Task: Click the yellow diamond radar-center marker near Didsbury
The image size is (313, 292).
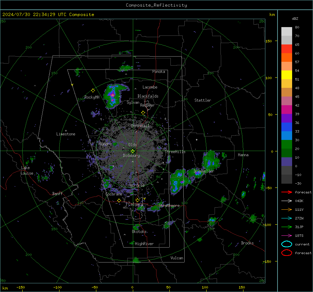Action: coord(133,151)
